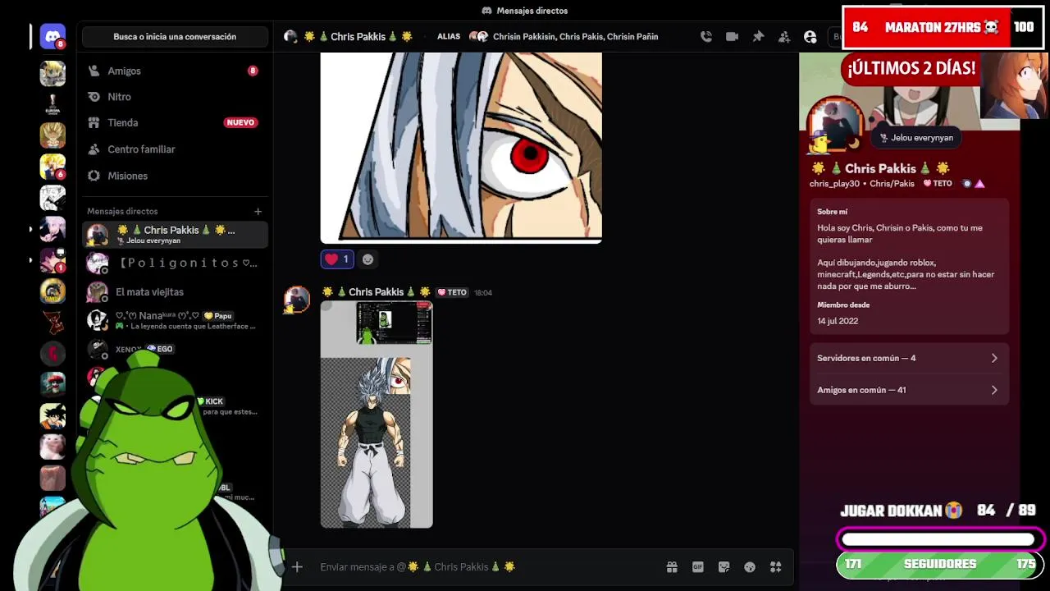Click the plus attachment button in message bar
The width and height of the screenshot is (1050, 591).
[x=297, y=566]
